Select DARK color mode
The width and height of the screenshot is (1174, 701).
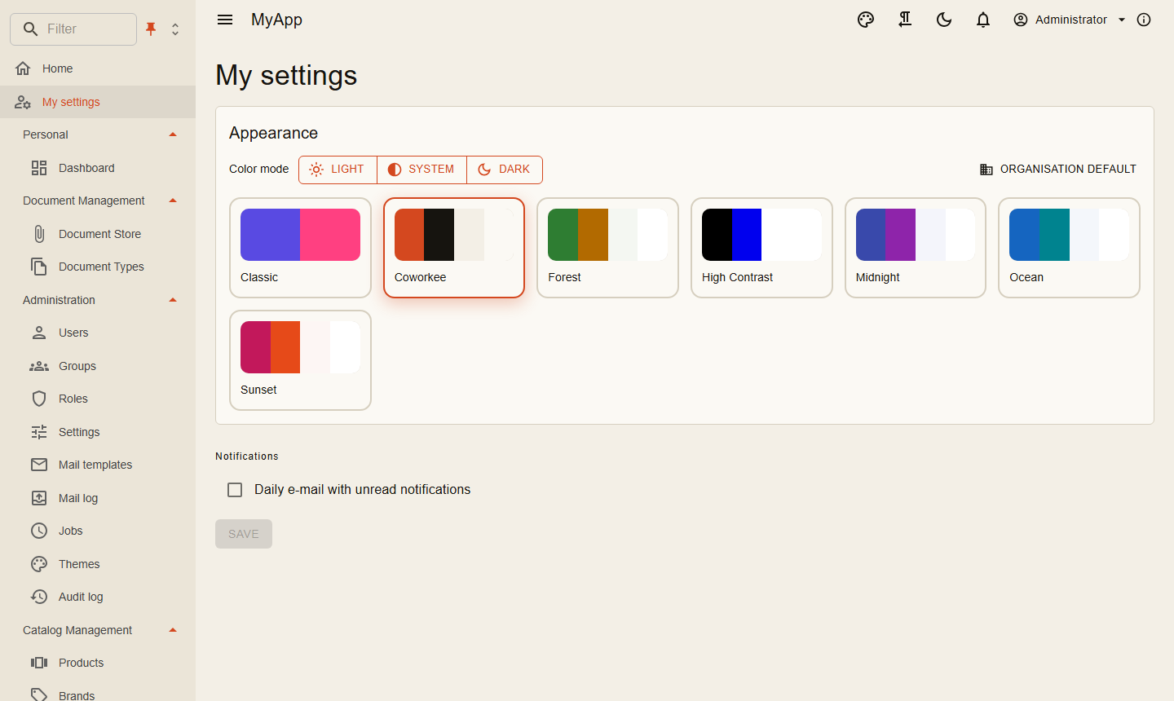pos(504,170)
